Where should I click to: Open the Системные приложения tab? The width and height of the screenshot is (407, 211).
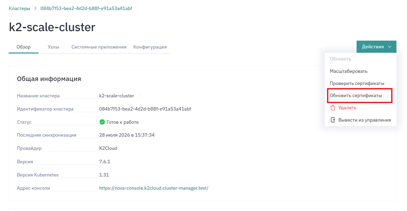(x=99, y=47)
